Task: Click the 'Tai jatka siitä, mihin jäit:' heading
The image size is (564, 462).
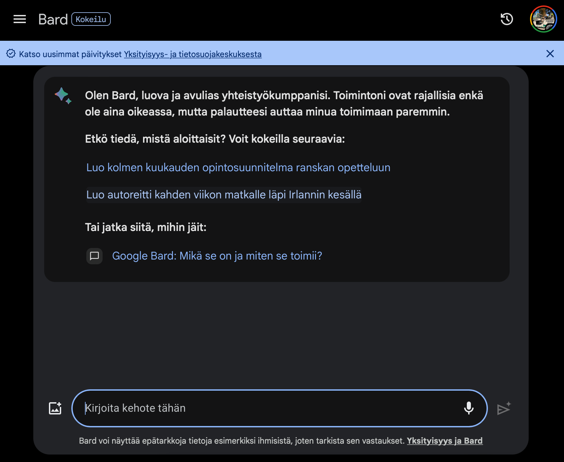Action: click(x=146, y=227)
